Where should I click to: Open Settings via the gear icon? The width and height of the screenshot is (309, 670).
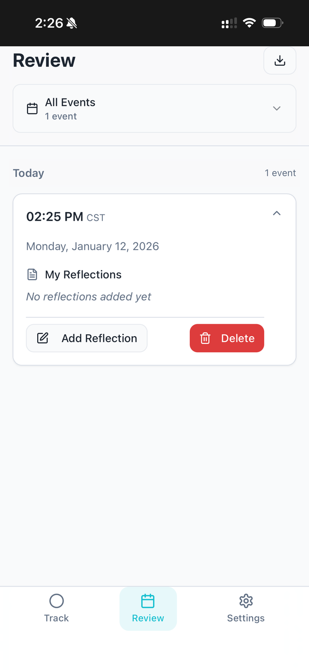246,601
